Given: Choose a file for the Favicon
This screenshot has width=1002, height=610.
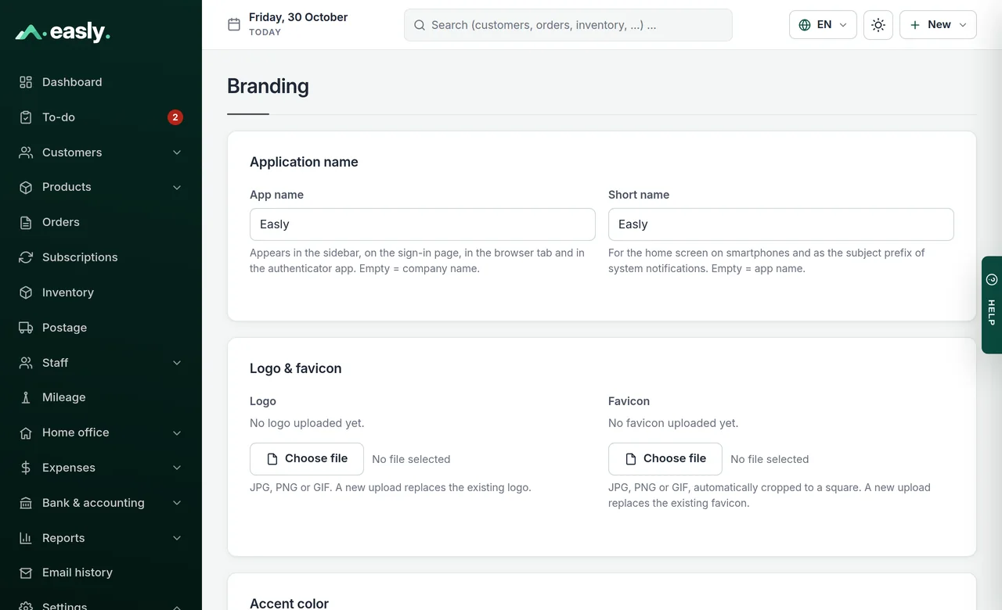Looking at the screenshot, I should click(x=665, y=459).
